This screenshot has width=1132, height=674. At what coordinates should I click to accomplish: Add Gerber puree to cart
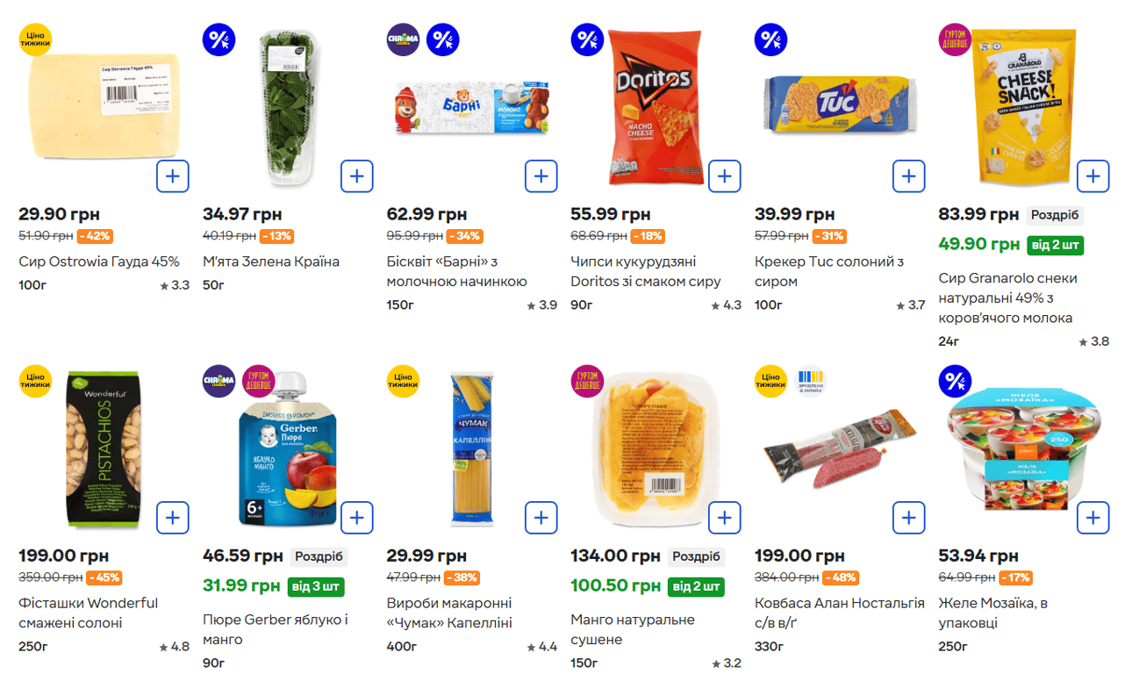pos(356,518)
